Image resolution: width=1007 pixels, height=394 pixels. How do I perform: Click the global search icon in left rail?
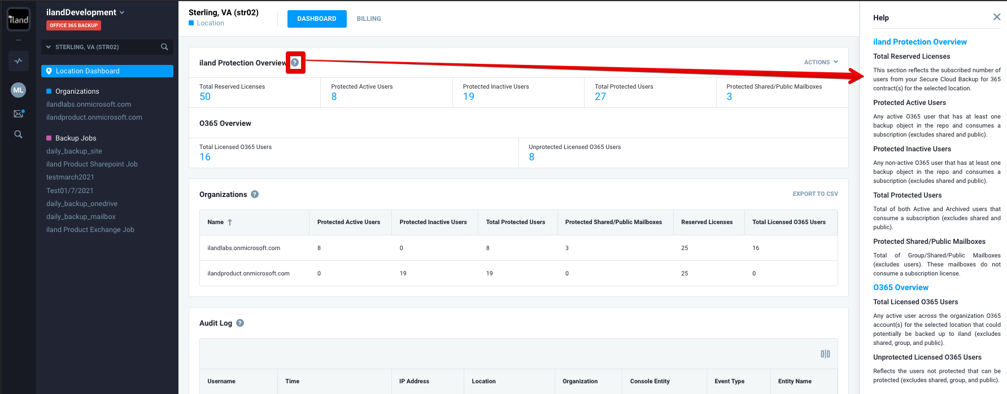(18, 134)
